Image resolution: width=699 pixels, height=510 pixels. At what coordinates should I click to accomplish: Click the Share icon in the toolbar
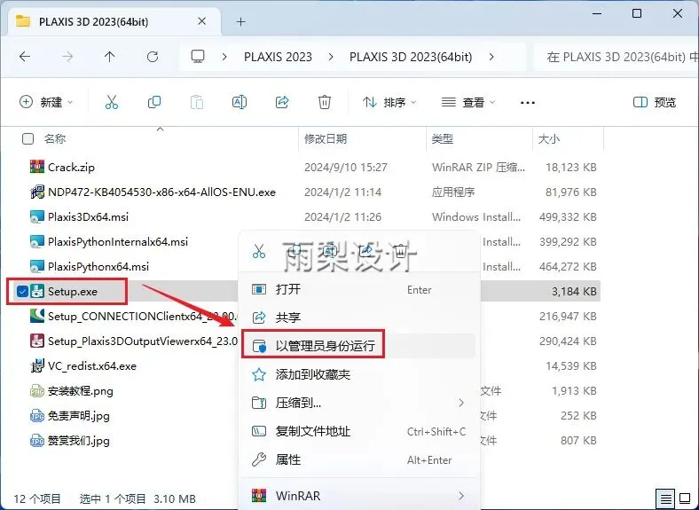coord(282,102)
